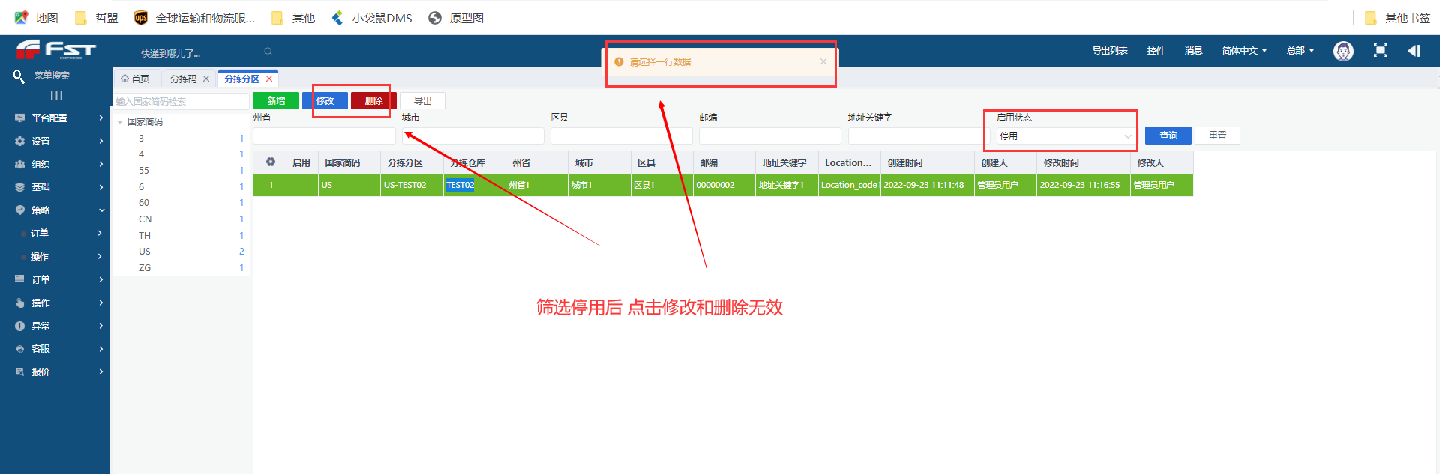This screenshot has height=474, width=1440.
Task: Collapse the 国家简码 tree node
Action: pyautogui.click(x=120, y=122)
